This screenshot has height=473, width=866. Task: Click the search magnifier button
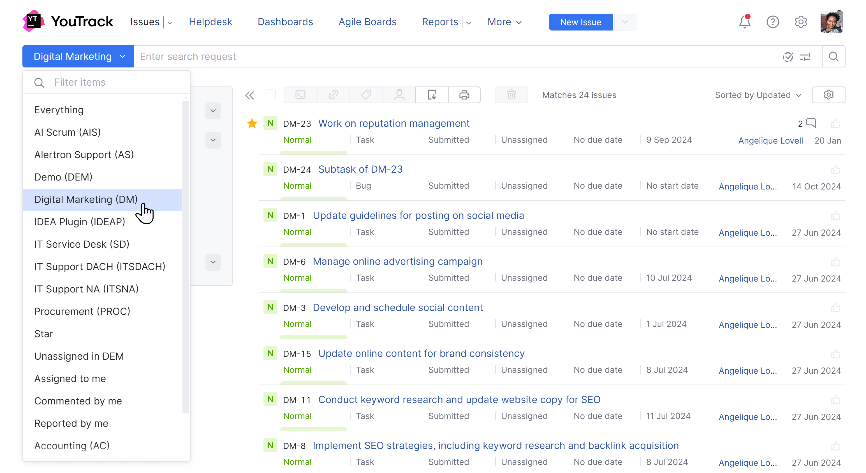point(833,57)
